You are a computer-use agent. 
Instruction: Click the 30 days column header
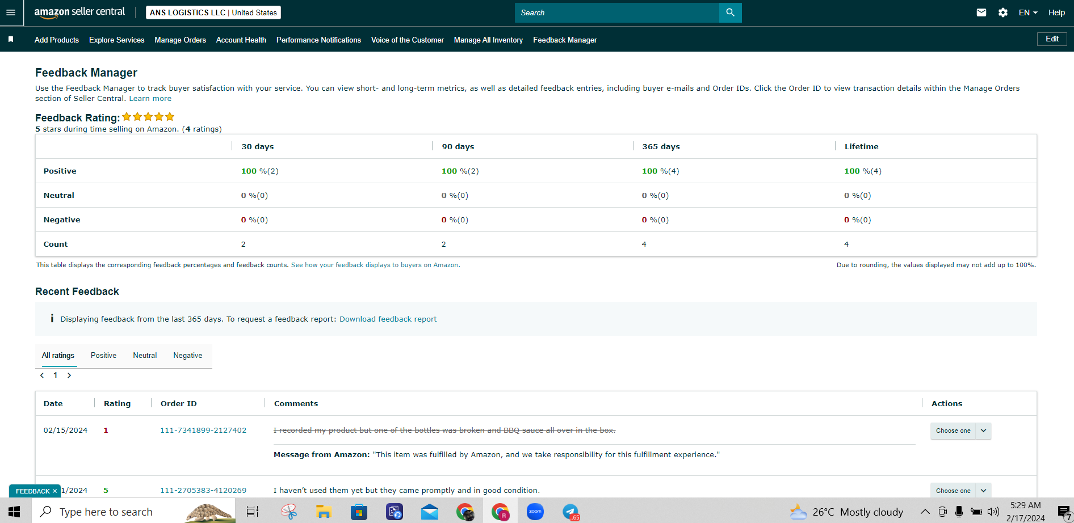(258, 146)
